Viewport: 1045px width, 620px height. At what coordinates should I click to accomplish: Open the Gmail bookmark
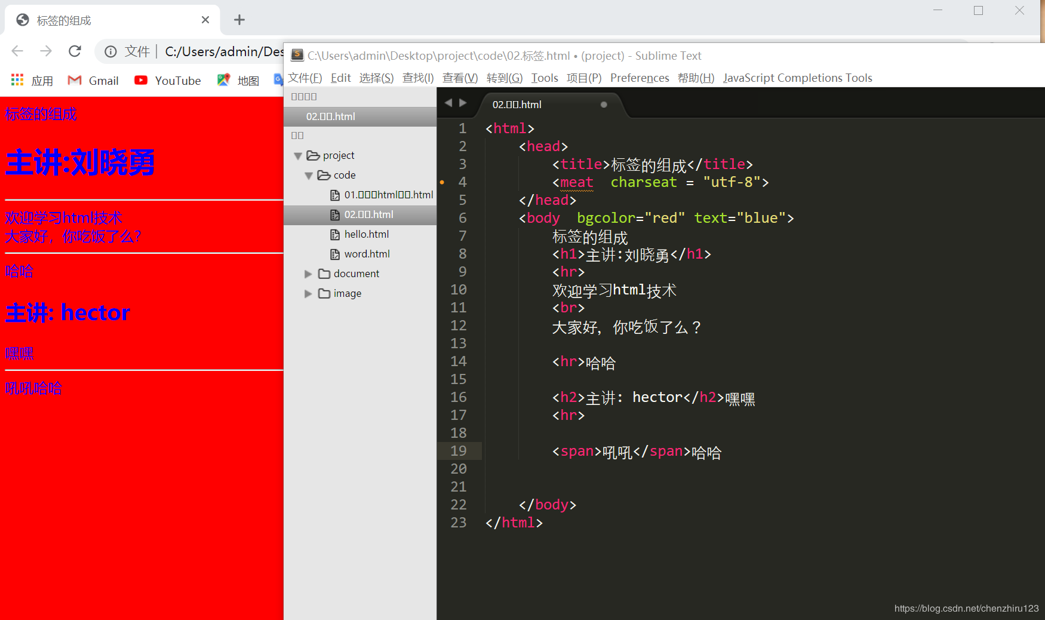(93, 81)
